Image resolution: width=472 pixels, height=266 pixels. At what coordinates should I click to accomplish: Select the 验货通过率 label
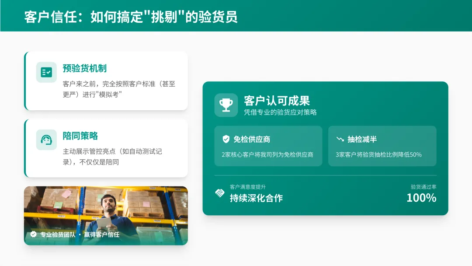click(x=423, y=187)
